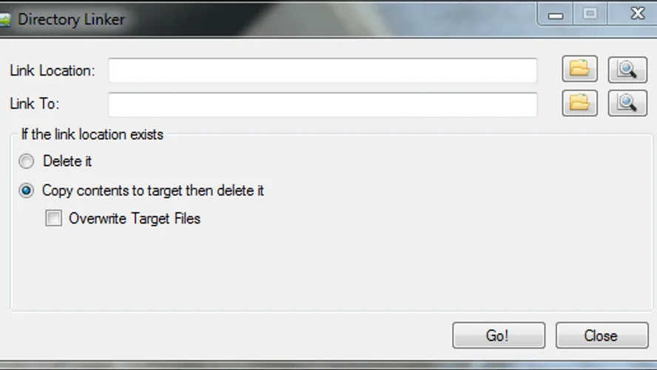Click the disabled maximize window button
The width and height of the screenshot is (657, 370).
tap(590, 14)
